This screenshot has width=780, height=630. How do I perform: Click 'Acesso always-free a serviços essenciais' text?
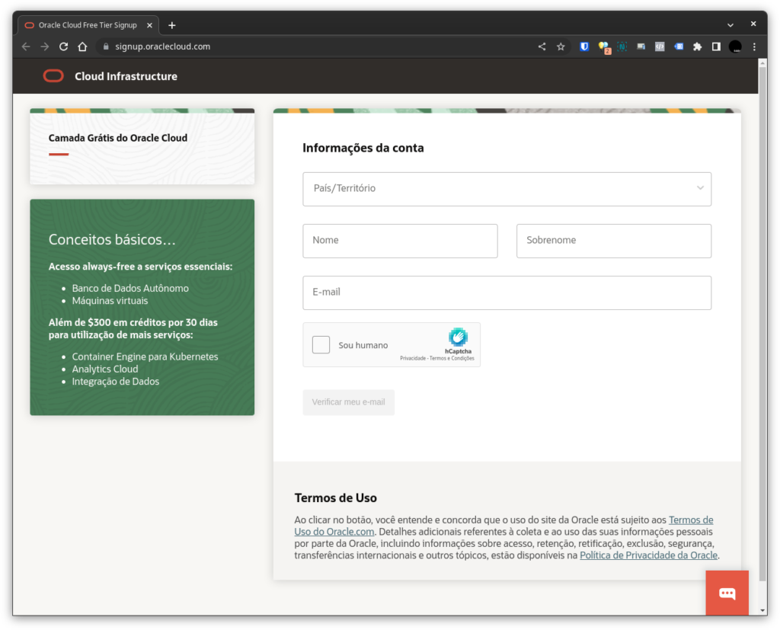[x=140, y=266]
